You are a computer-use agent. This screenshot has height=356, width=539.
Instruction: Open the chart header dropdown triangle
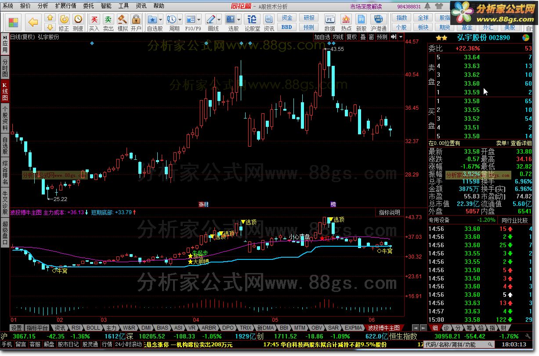401,37
